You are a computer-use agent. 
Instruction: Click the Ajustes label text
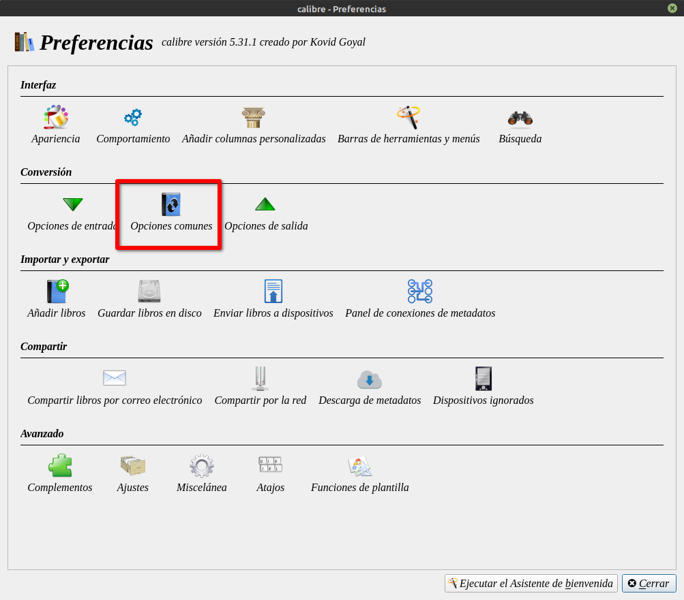tap(132, 488)
